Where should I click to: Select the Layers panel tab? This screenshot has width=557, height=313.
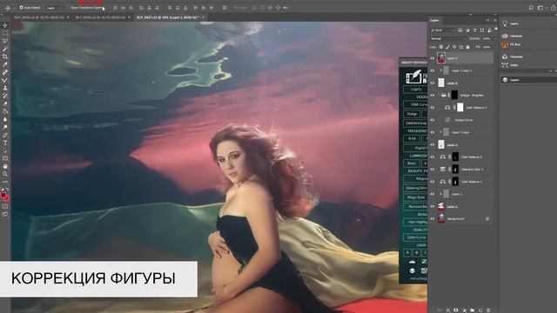(x=435, y=20)
